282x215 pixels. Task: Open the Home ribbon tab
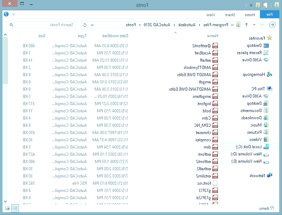(250, 15)
